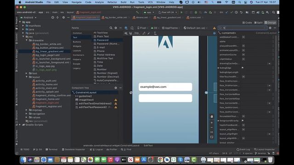Zoom in with the plus button on canvas
Image resolution: width=294 pixels, height=165 pixels.
212,122
